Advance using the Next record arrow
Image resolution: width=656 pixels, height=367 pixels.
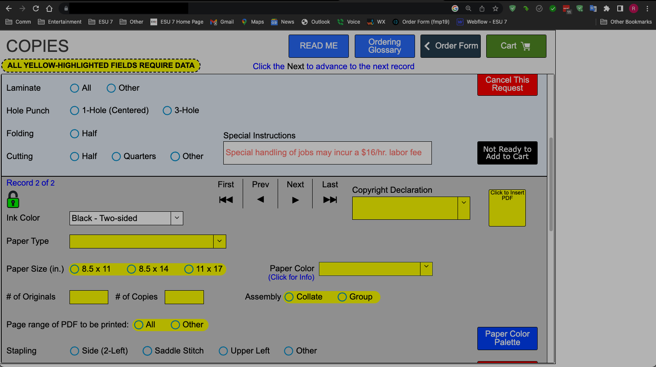coord(295,200)
